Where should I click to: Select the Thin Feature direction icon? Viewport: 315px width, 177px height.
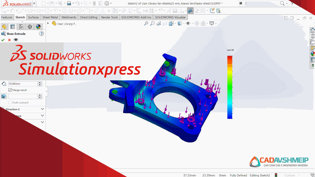point(4,96)
